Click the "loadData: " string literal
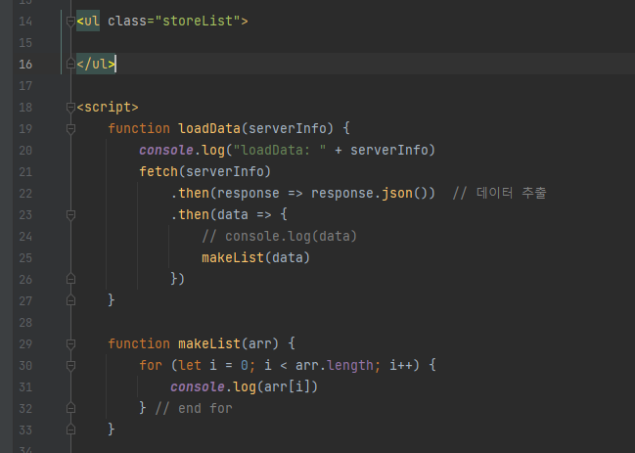This screenshot has width=635, height=453. (280, 151)
